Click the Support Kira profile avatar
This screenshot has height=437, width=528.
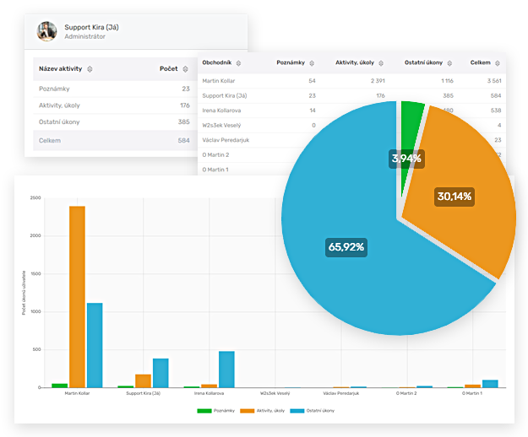pyautogui.click(x=46, y=31)
